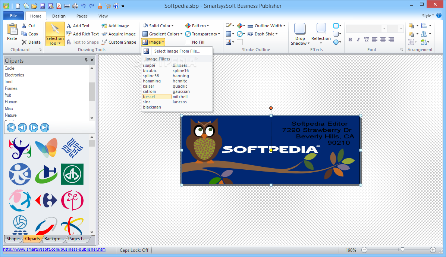Select No Fill option
Image resolution: width=446 pixels, height=257 pixels.
(x=195, y=42)
